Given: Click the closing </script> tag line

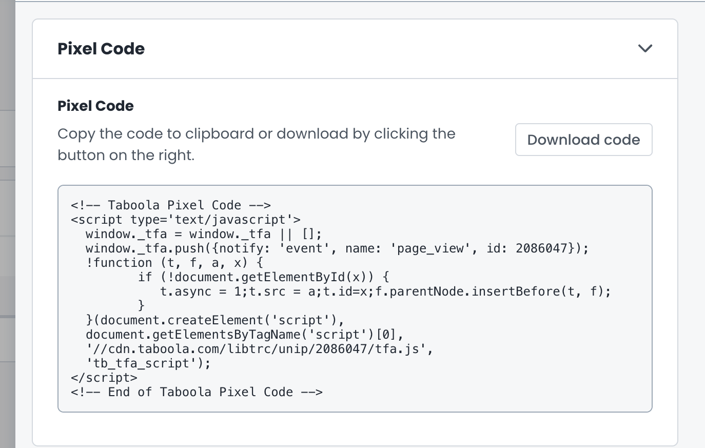Looking at the screenshot, I should coord(104,378).
